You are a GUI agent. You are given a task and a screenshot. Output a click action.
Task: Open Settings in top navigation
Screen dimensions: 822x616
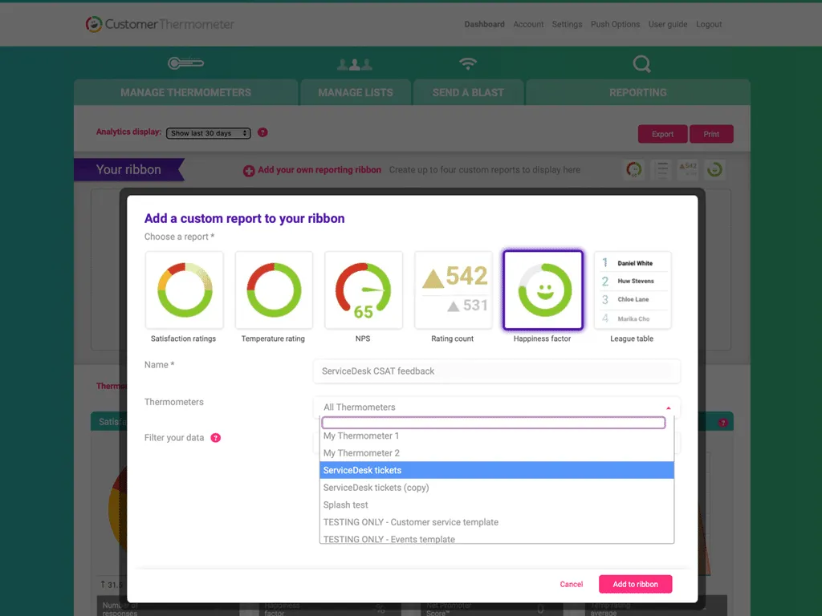(x=568, y=24)
